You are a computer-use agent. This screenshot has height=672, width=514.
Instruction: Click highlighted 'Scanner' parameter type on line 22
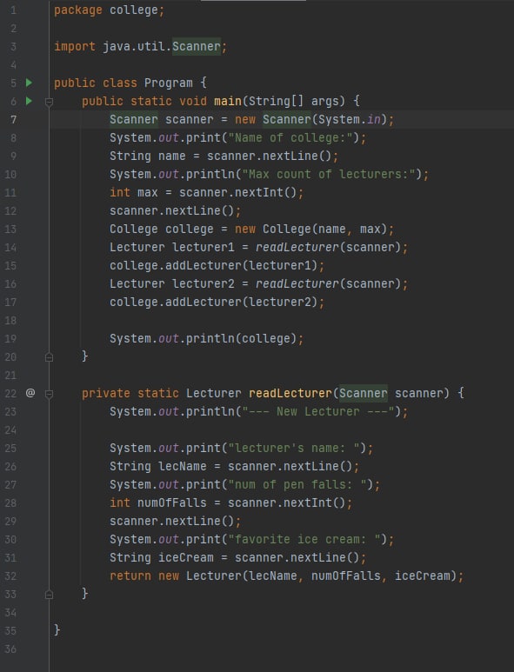364,394
